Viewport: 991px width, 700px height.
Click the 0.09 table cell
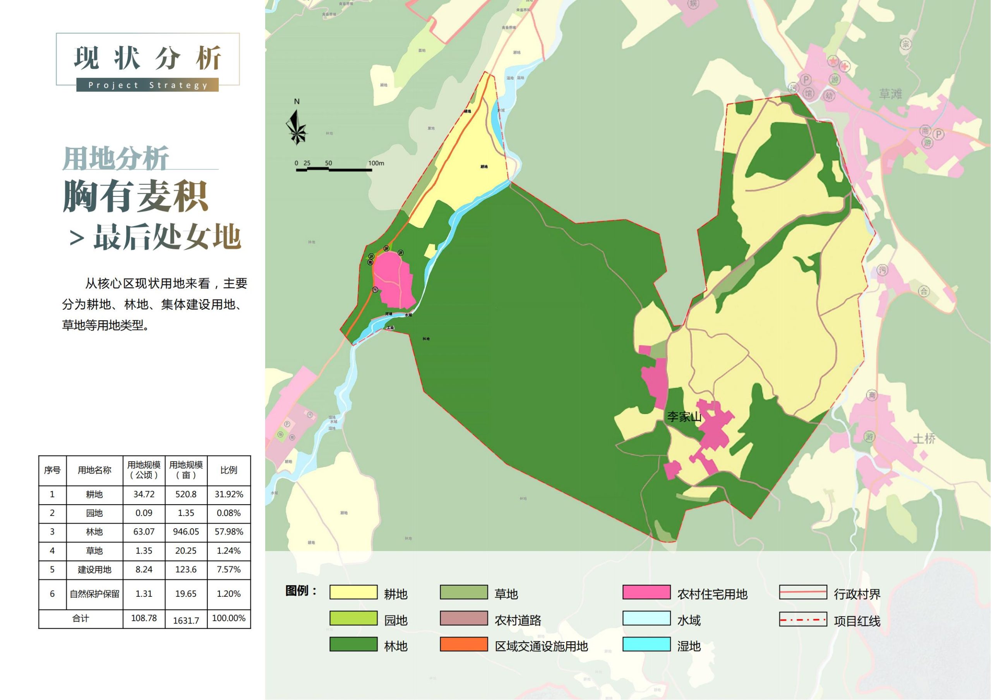pos(144,513)
